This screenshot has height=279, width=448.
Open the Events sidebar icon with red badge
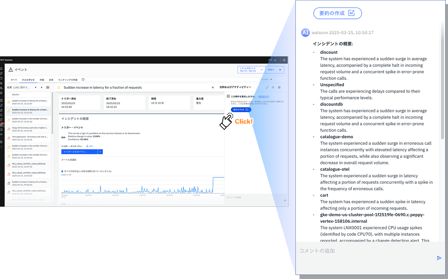pos(1,125)
